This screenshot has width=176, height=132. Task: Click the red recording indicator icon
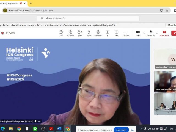coord(2,33)
